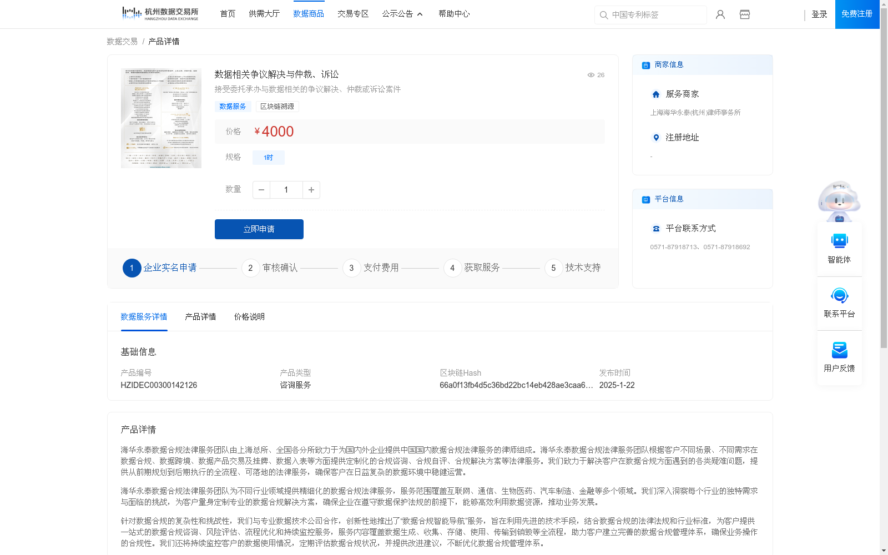
Task: Click step 4 获取服务
Action: point(472,268)
